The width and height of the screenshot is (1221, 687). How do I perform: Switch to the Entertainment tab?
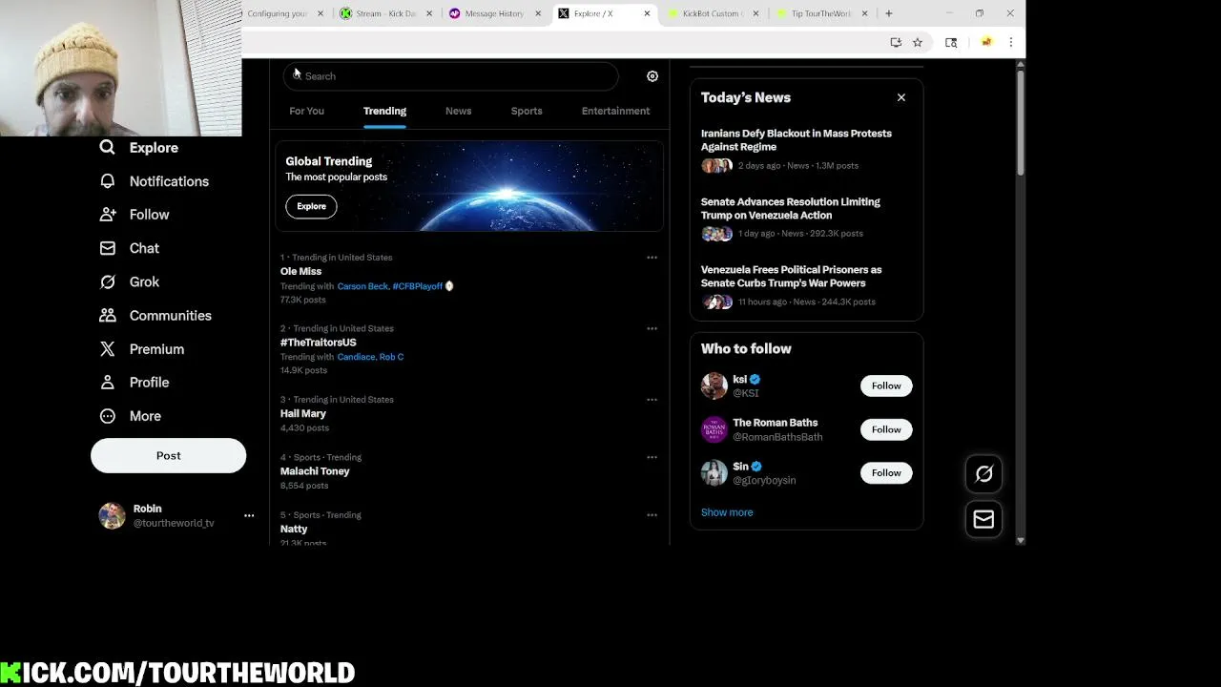pos(615,111)
